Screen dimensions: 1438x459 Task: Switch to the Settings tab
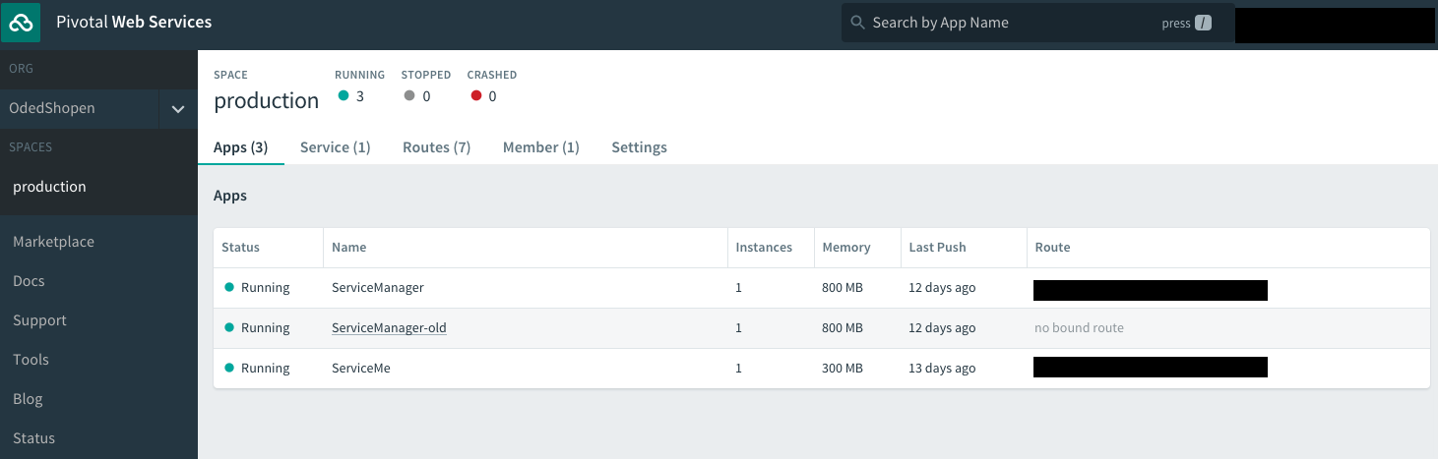640,147
